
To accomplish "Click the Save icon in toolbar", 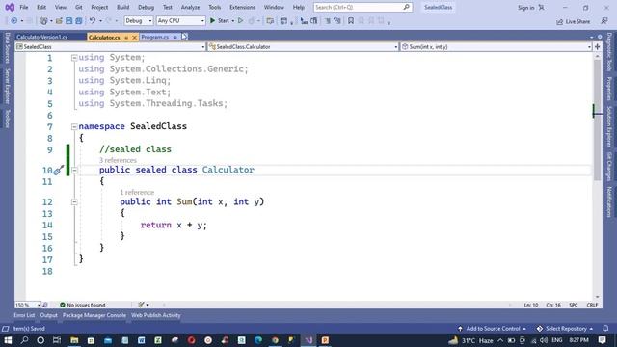I will coord(68,21).
